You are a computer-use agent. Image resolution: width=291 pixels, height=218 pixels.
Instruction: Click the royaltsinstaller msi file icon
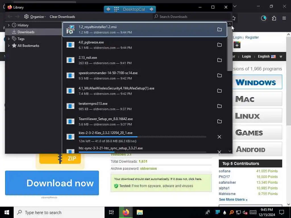(70, 30)
